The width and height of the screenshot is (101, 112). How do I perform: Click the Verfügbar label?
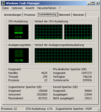tap(59, 77)
